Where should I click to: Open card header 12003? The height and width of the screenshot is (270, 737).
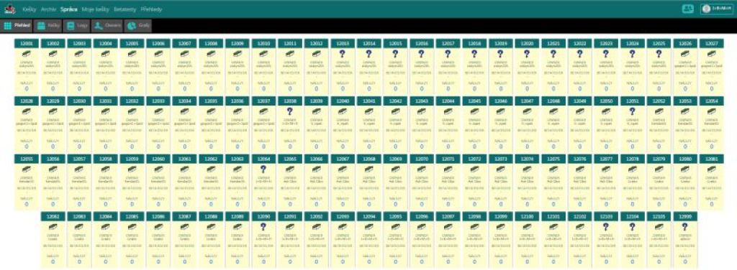(x=79, y=43)
